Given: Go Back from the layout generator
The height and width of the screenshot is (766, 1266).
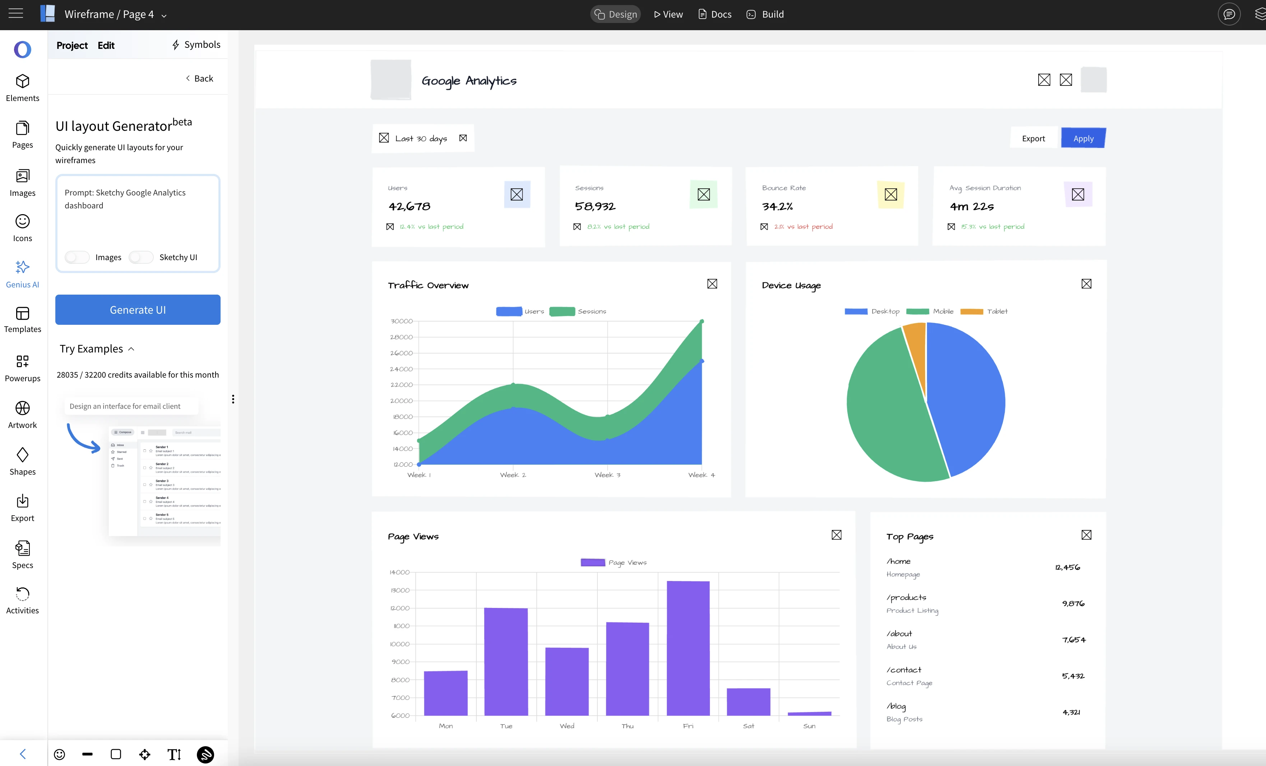Looking at the screenshot, I should 199,78.
